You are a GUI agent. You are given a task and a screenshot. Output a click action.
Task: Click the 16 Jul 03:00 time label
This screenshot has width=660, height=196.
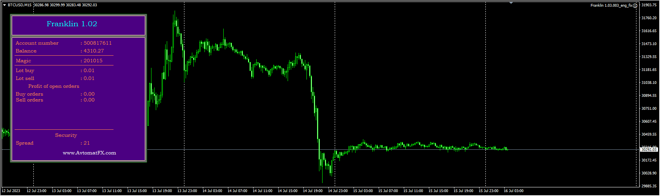pyautogui.click(x=514, y=191)
